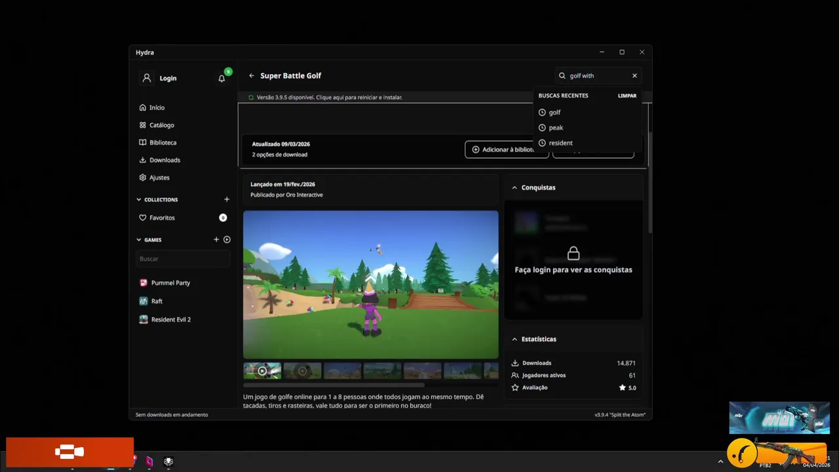Click the search field containing 'golf with'
Image resolution: width=839 pixels, height=472 pixels.
tap(598, 76)
